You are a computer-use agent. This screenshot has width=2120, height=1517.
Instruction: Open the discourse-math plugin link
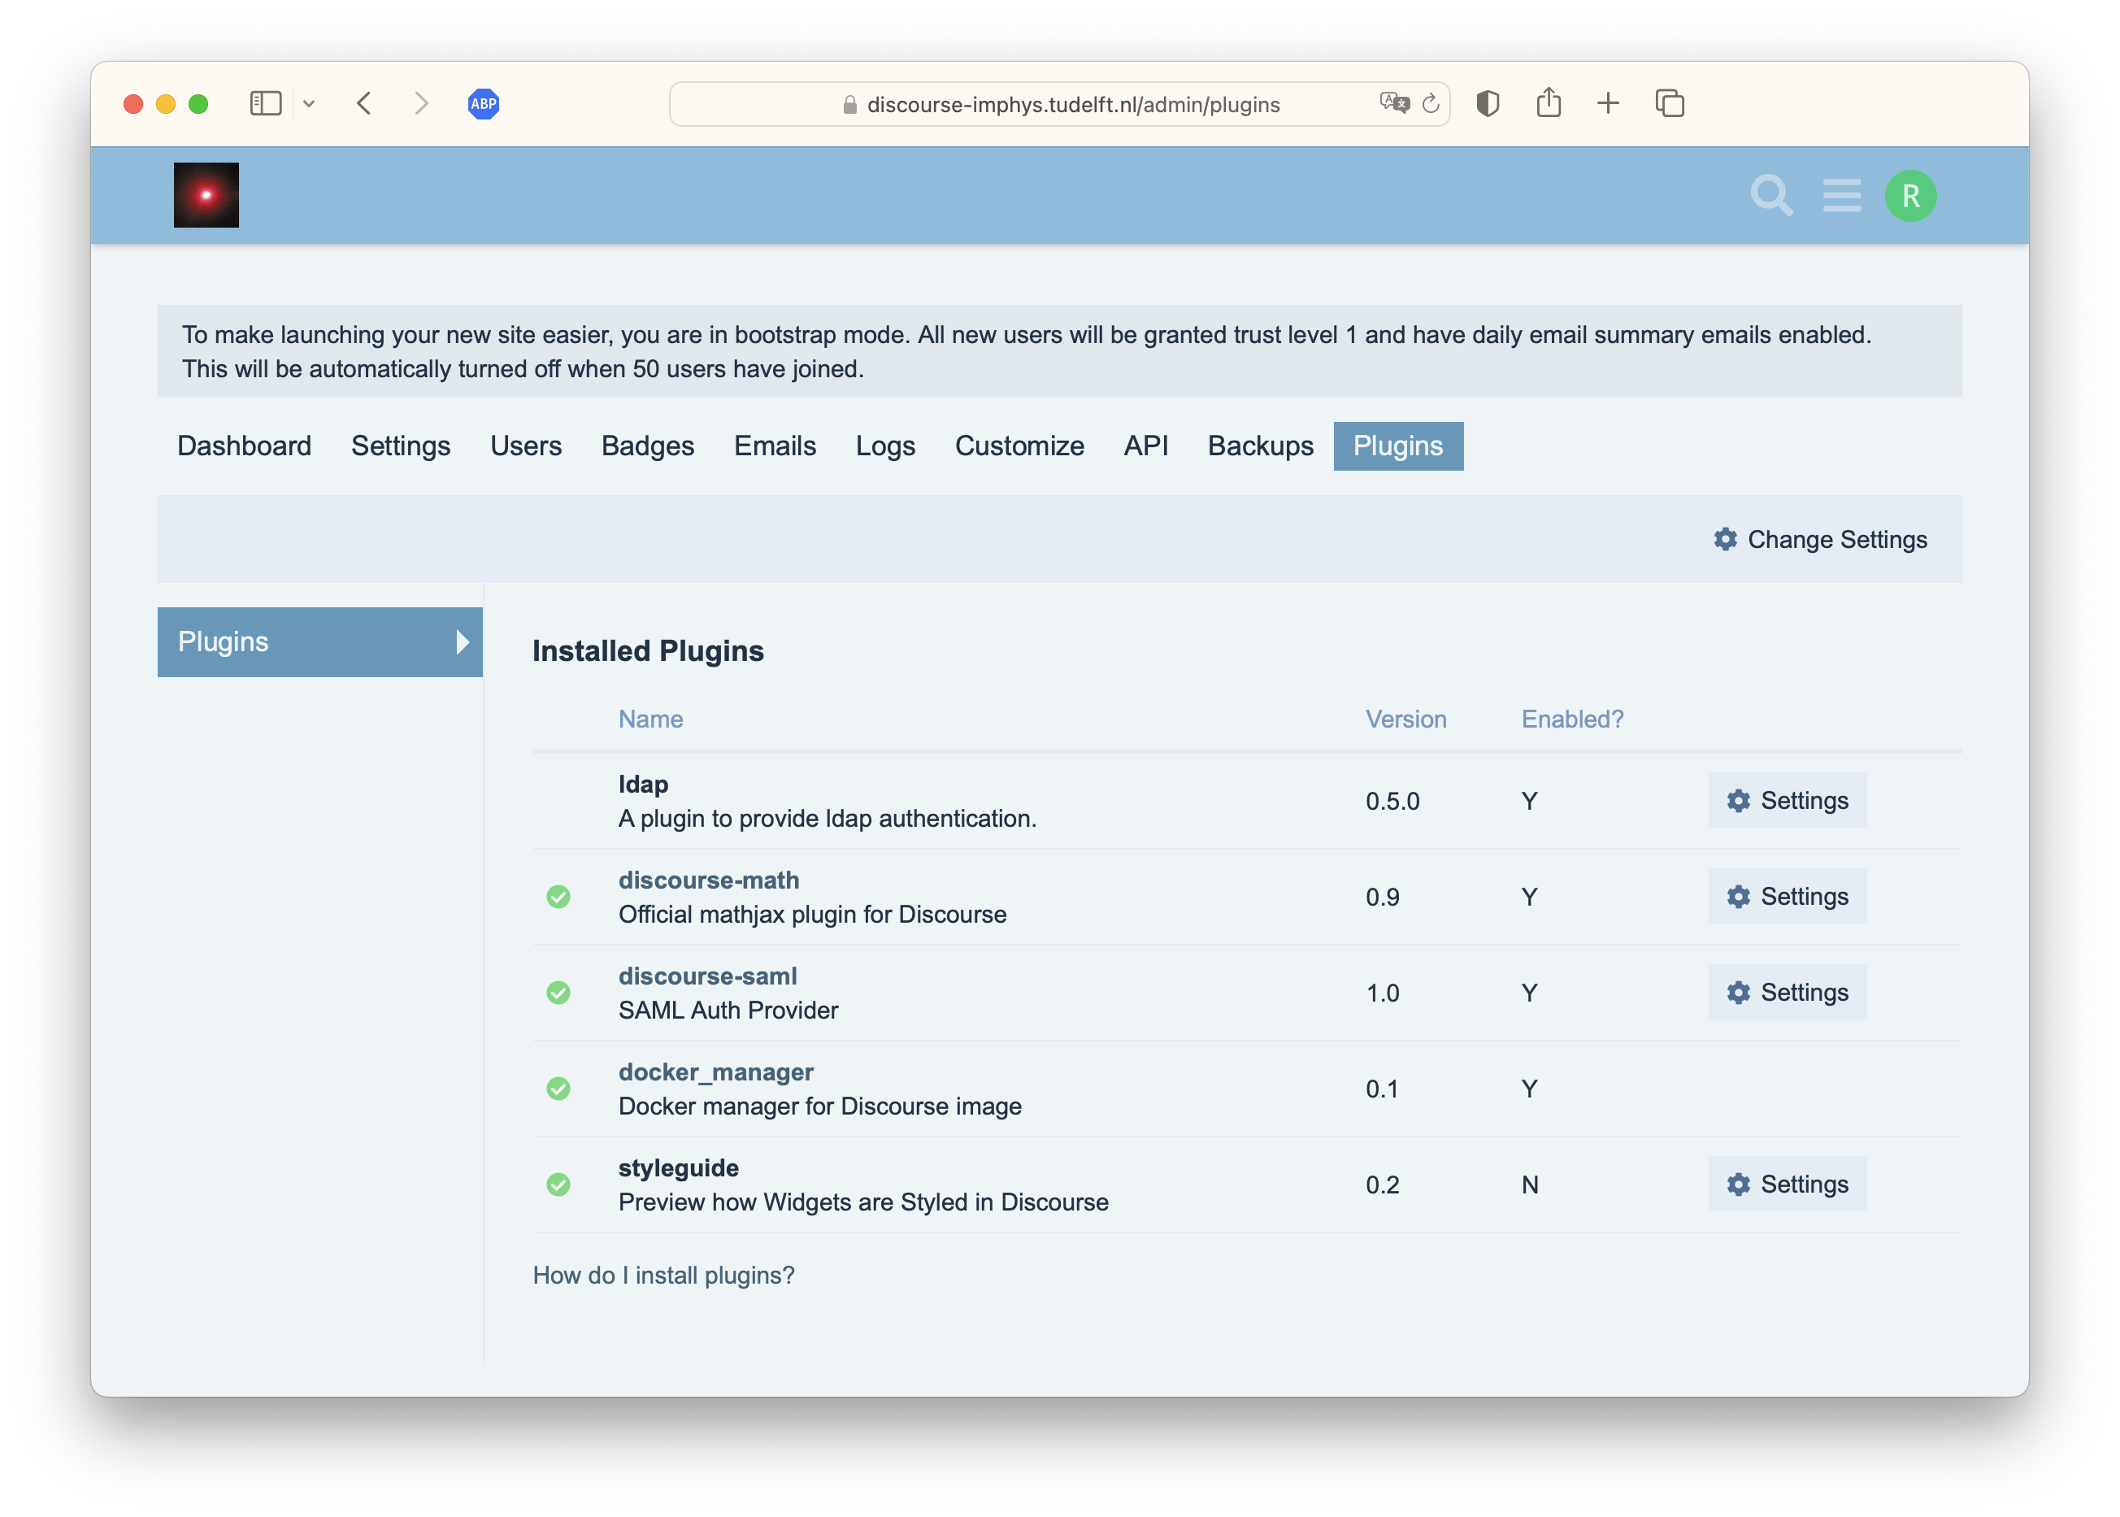pos(709,880)
